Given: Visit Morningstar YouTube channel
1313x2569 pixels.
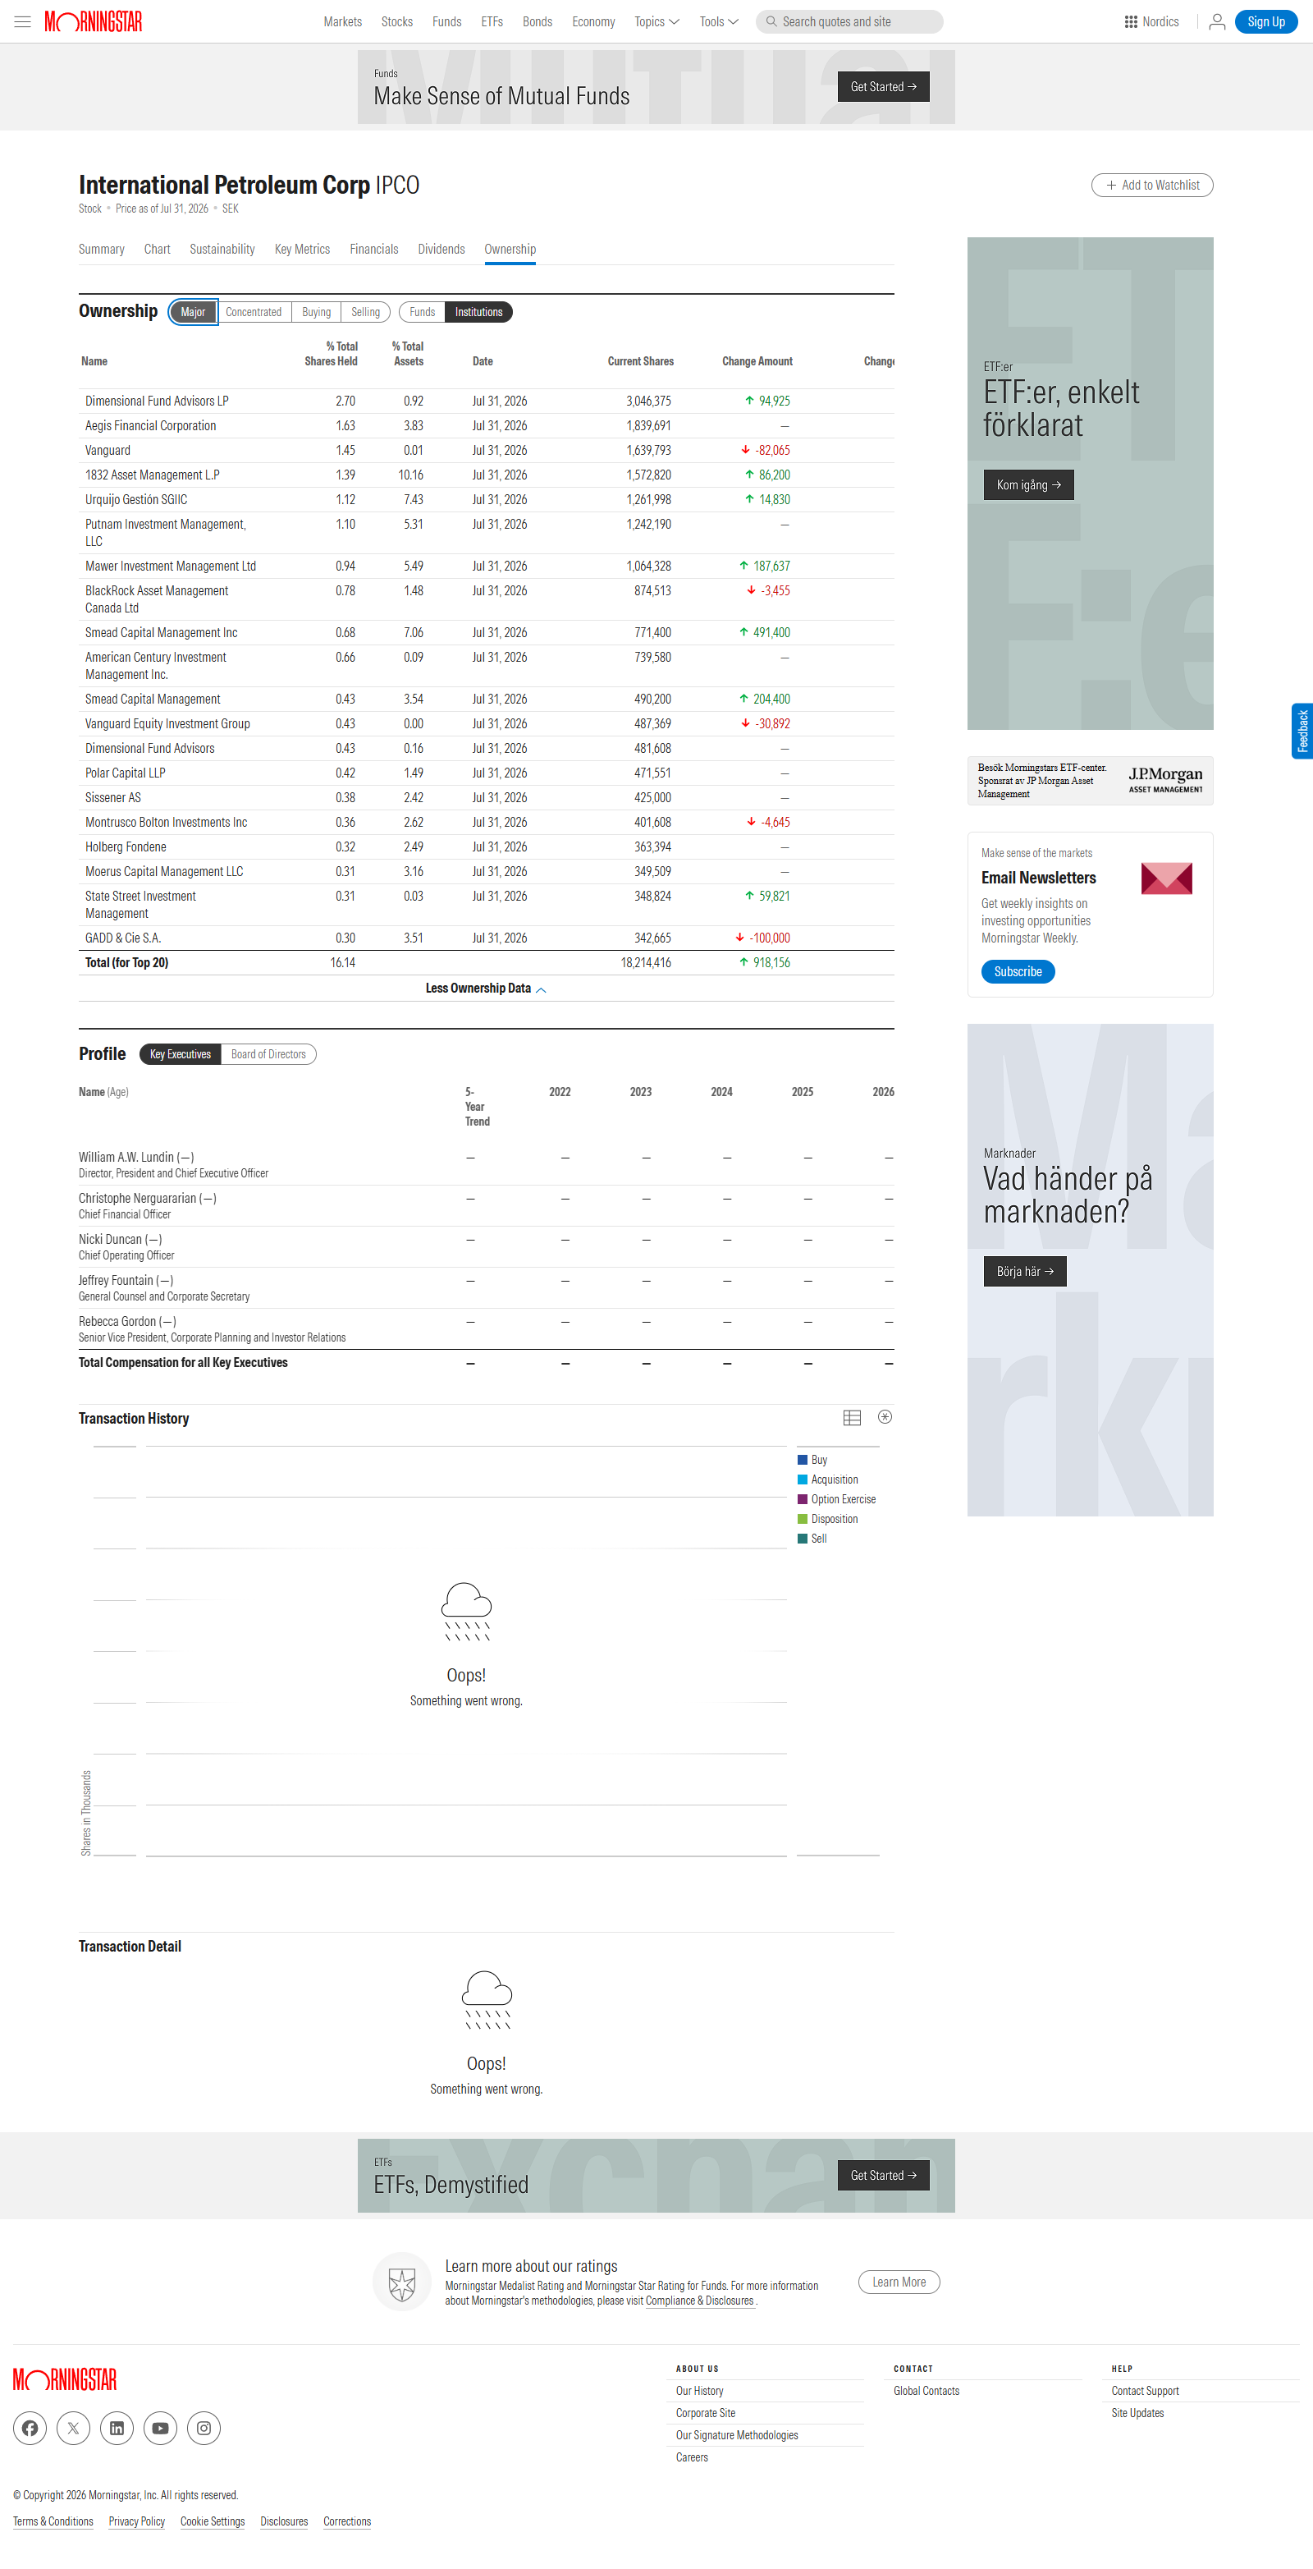Looking at the screenshot, I should [161, 2428].
